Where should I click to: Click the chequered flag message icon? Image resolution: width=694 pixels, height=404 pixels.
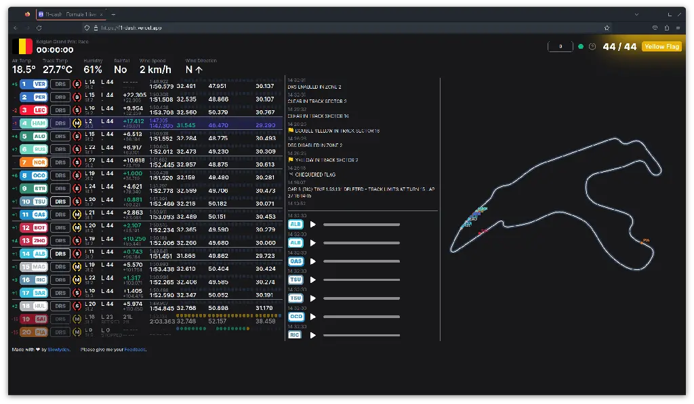click(x=291, y=174)
